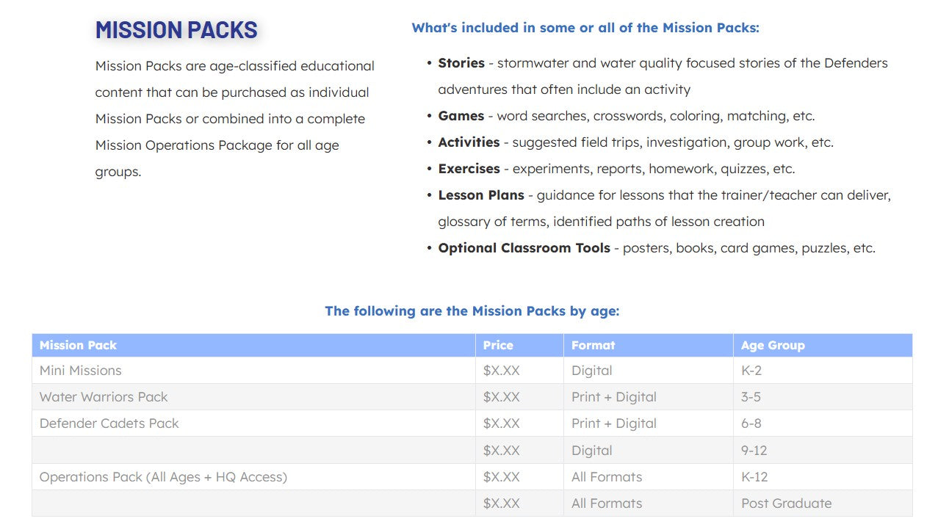The image size is (938, 524).
Task: Click the K-2 age group cell
Action: click(751, 371)
